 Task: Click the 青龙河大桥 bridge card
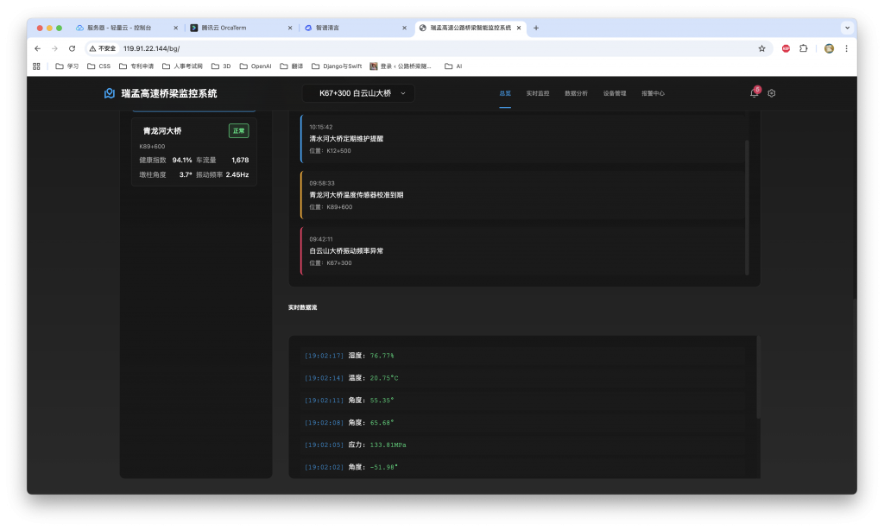click(193, 152)
